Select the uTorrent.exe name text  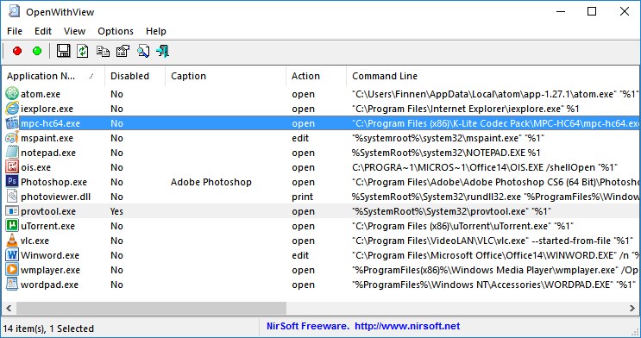click(47, 226)
